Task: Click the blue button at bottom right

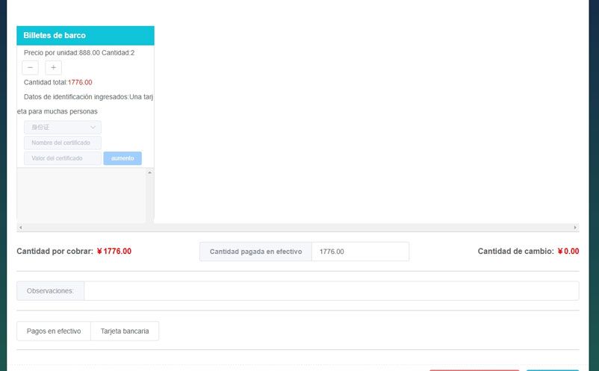Action: click(x=552, y=369)
